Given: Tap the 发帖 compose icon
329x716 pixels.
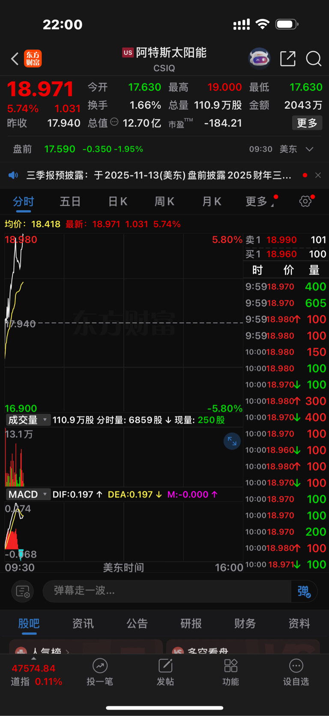Looking at the screenshot, I should click(x=165, y=672).
